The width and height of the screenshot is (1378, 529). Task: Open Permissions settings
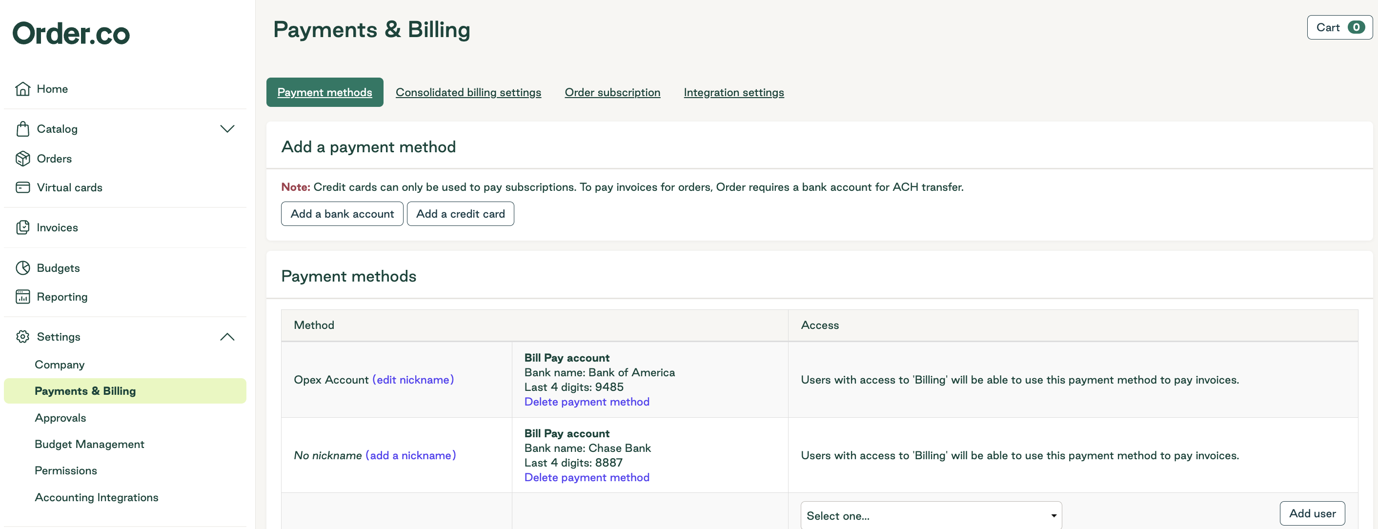(x=66, y=471)
